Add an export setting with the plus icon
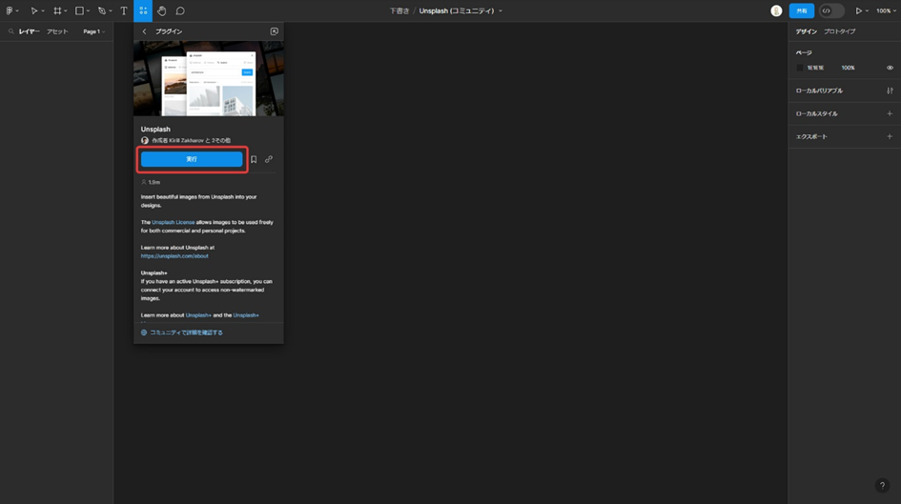The image size is (901, 504). pyautogui.click(x=890, y=136)
